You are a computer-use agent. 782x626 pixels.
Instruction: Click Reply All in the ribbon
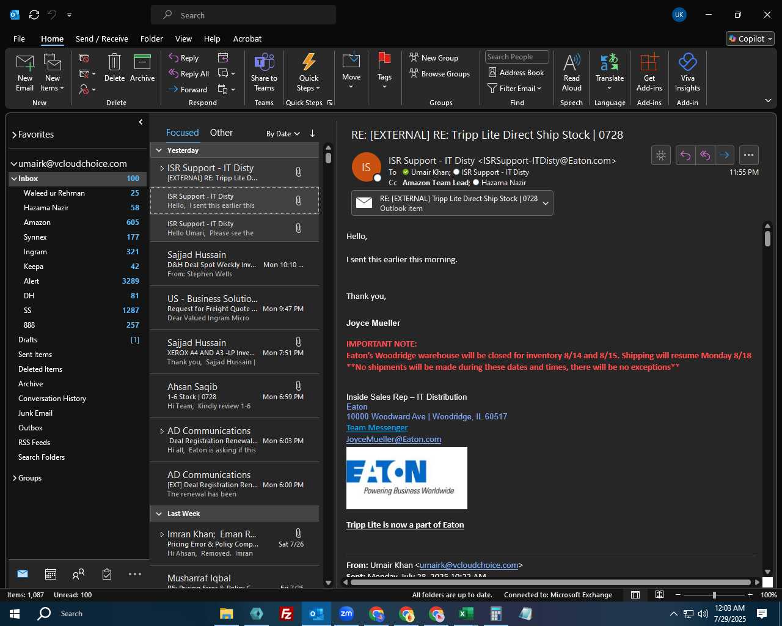[189, 74]
